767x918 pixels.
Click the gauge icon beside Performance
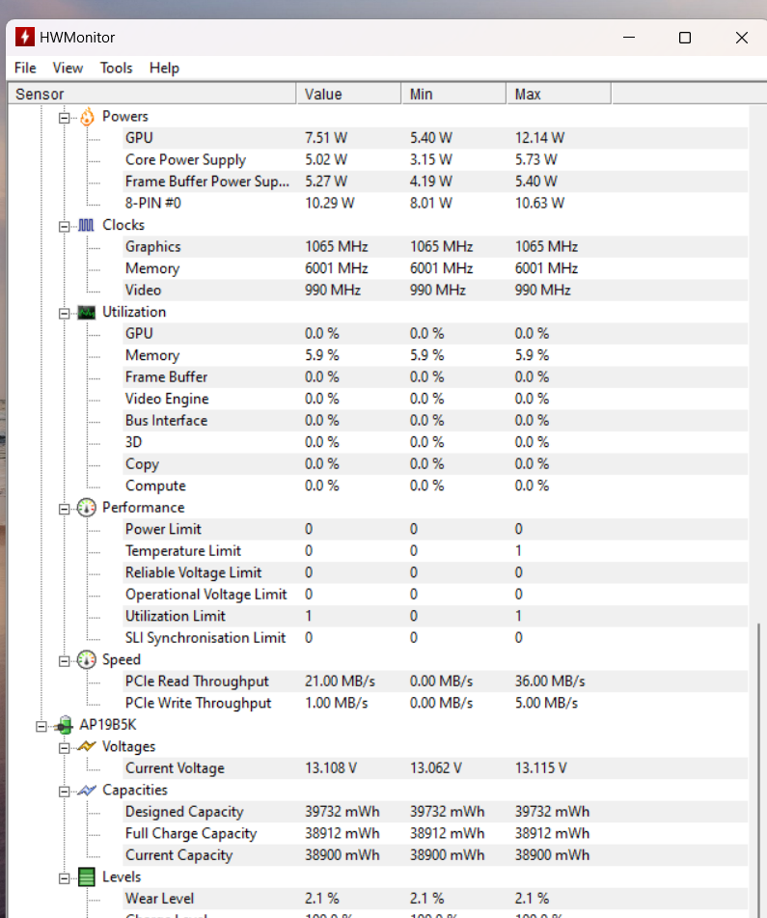point(87,508)
